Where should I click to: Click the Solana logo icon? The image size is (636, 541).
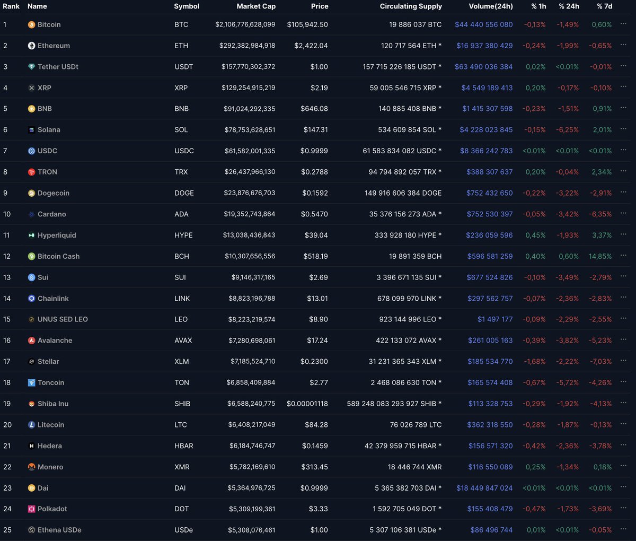coord(31,130)
